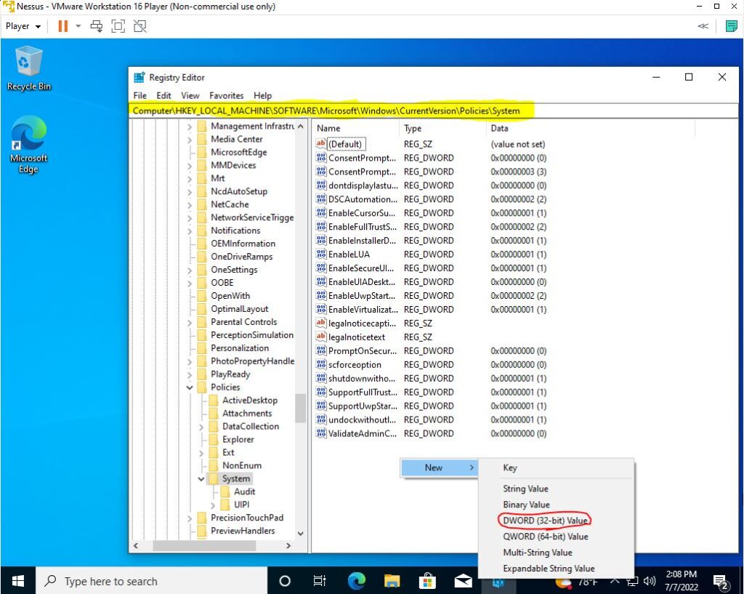The height and width of the screenshot is (594, 744).
Task: Open the Mail app from the taskbar
Action: (463, 581)
